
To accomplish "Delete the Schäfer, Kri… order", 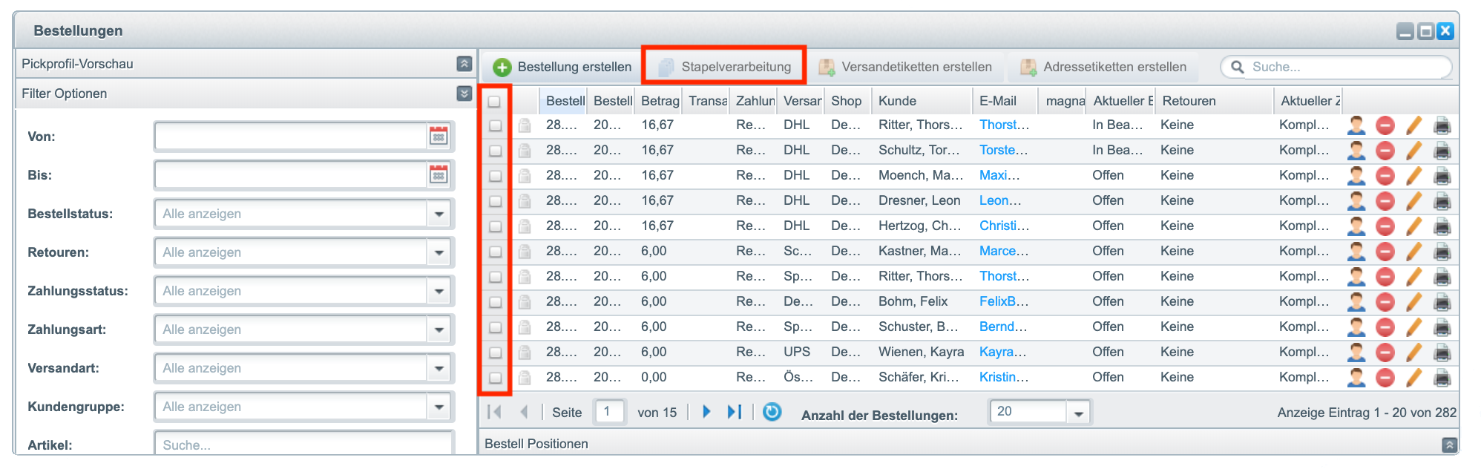I will 1385,378.
